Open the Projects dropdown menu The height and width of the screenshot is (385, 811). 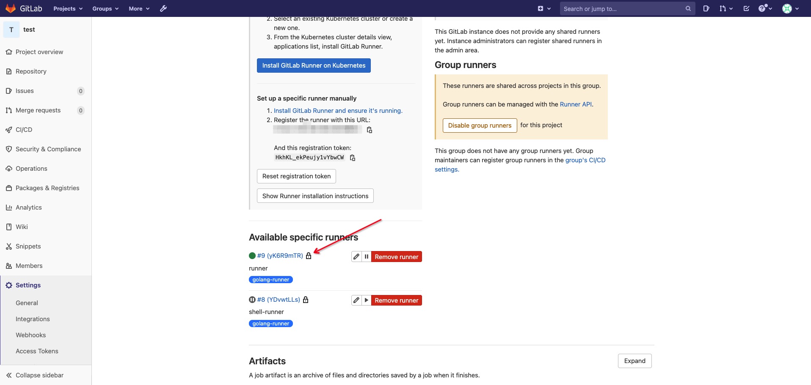tap(68, 8)
